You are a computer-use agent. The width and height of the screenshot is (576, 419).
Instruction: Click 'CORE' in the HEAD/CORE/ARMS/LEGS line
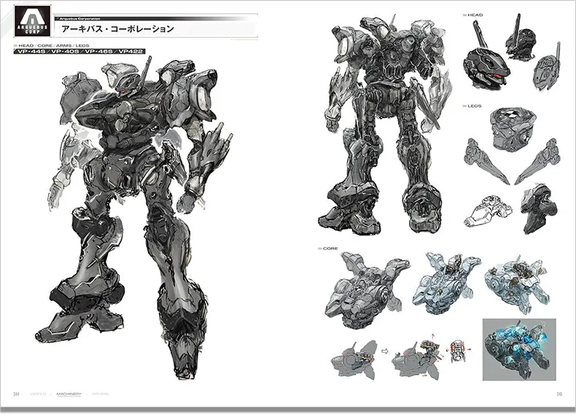(44, 45)
